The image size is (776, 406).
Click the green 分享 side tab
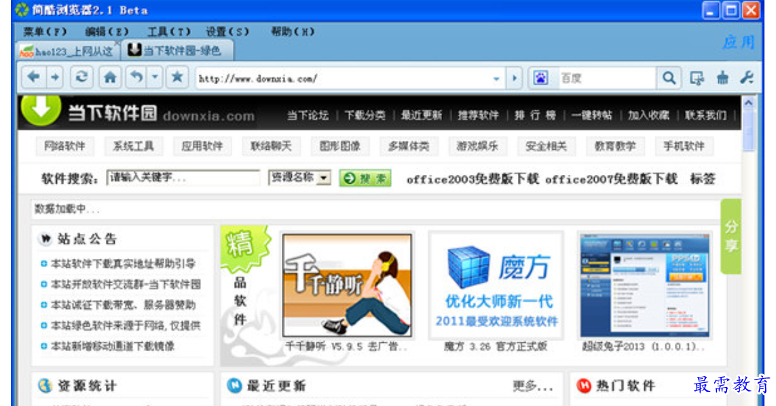click(x=731, y=236)
